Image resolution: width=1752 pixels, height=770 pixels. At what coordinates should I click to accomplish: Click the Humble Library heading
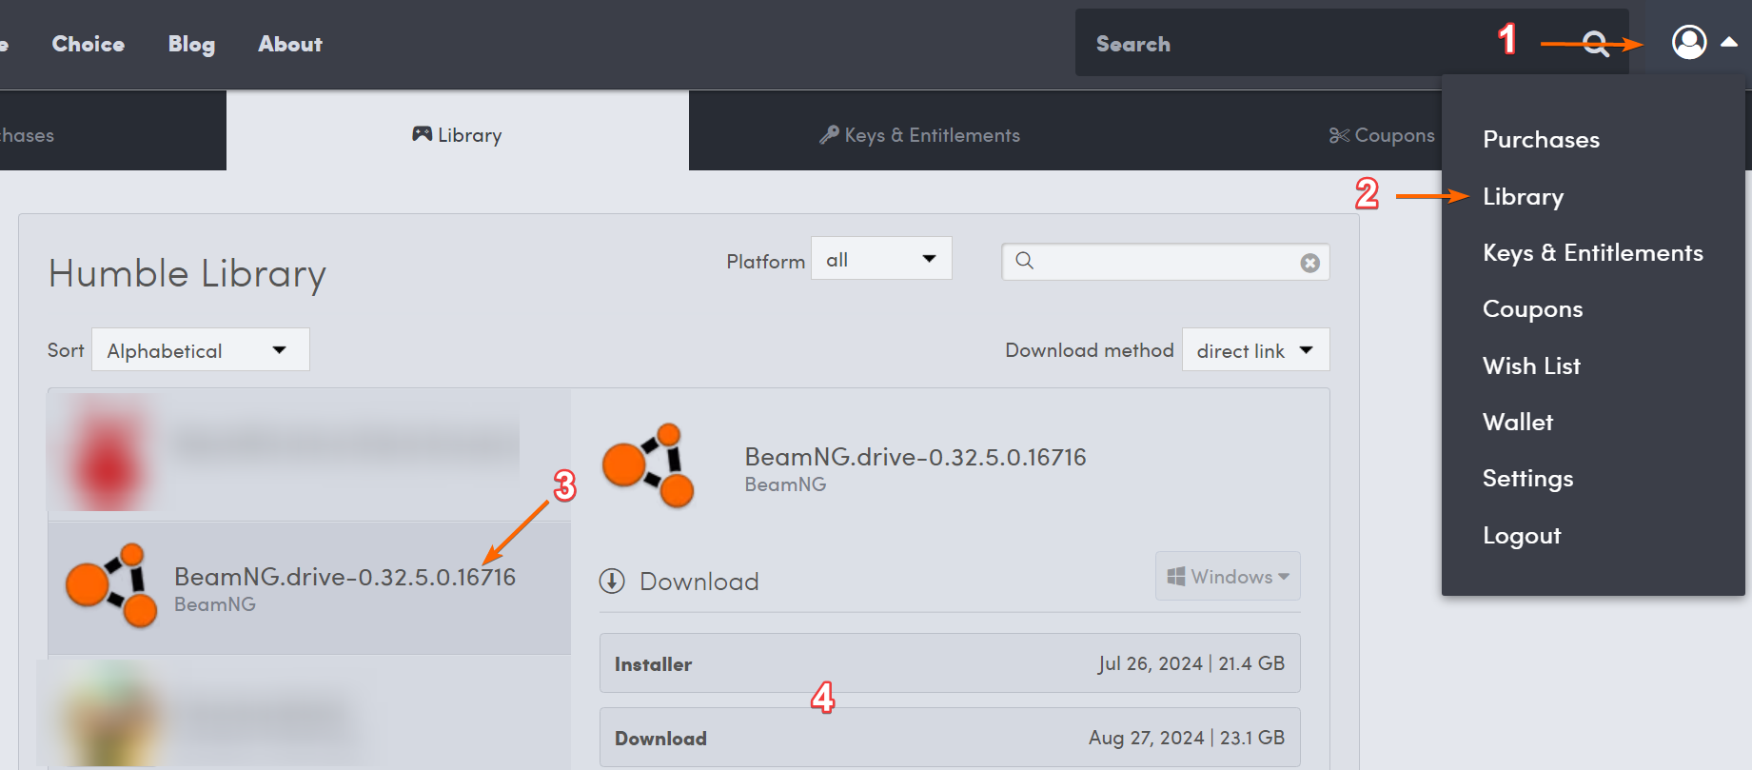coord(187,273)
